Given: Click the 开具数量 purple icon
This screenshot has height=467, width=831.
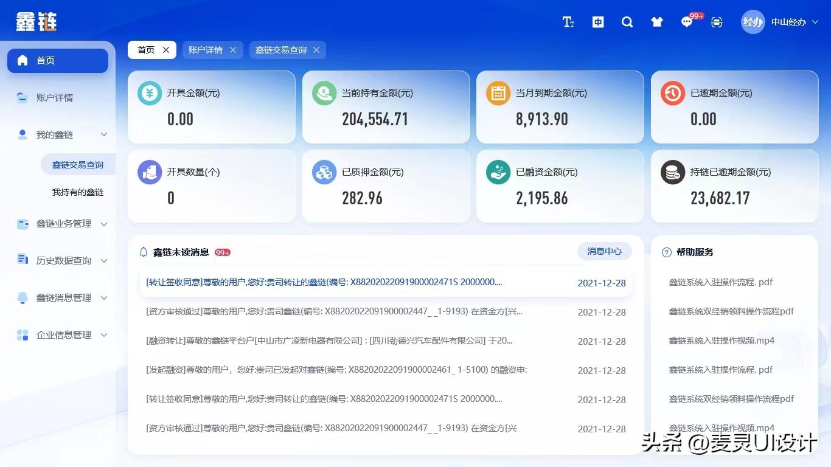Looking at the screenshot, I should 150,172.
